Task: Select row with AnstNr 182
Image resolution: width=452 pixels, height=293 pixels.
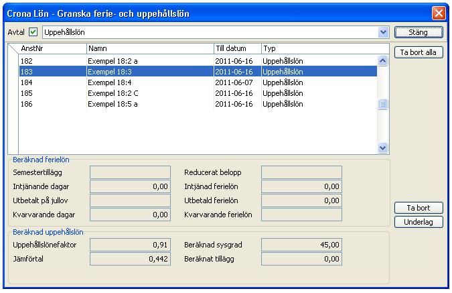Action: (198, 61)
